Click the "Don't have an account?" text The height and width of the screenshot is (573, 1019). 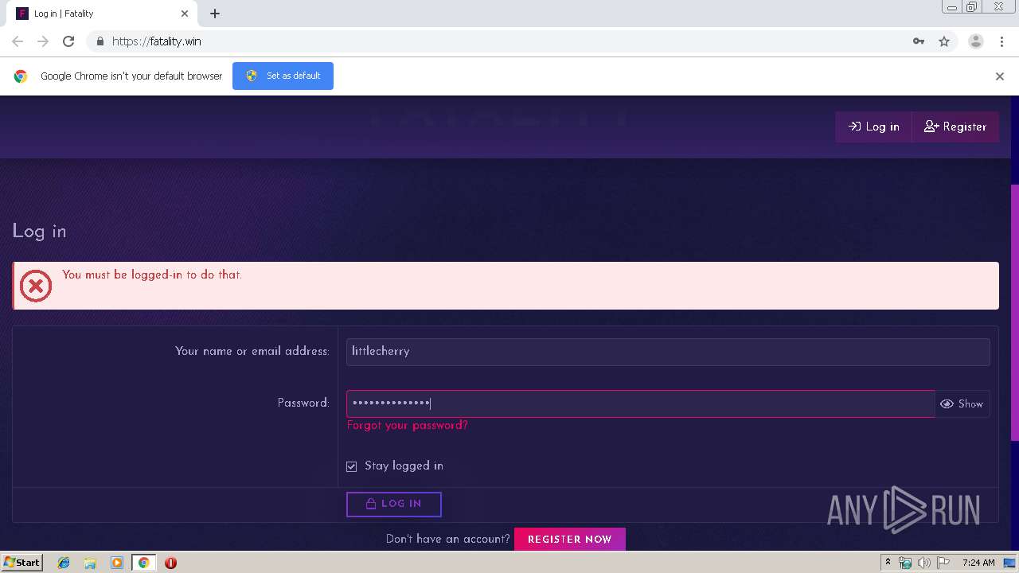click(447, 539)
